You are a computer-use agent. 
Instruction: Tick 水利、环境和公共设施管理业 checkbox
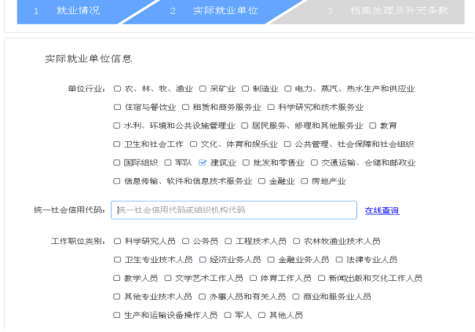point(117,126)
